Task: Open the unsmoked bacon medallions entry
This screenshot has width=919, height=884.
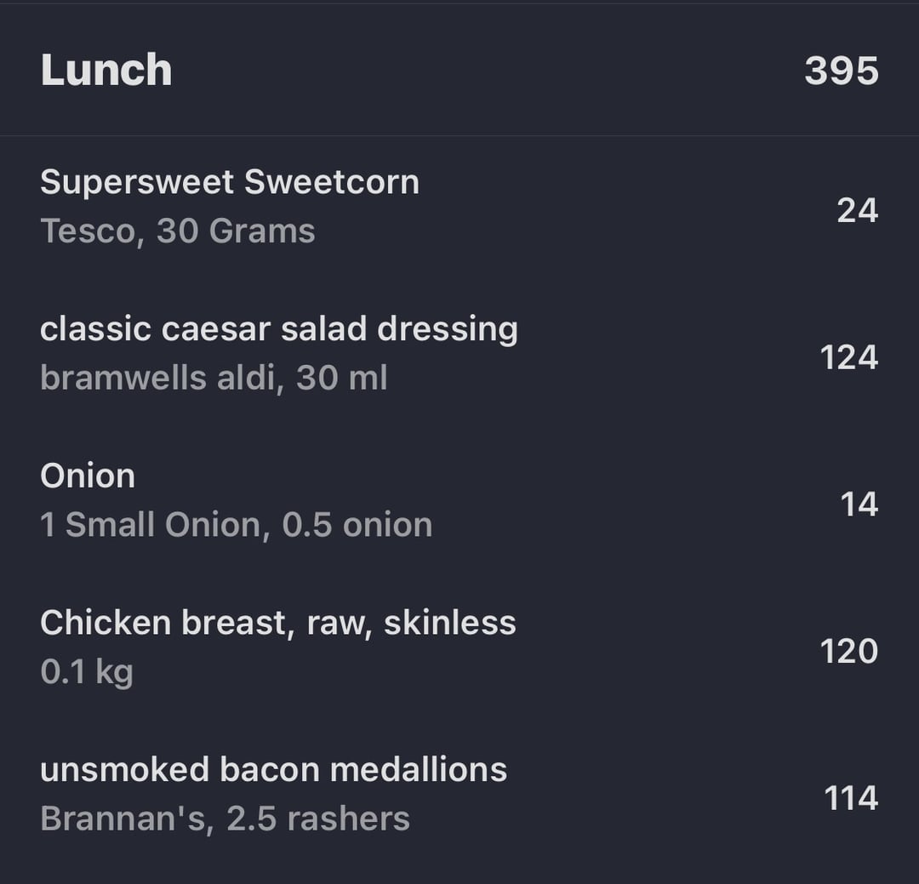Action: (x=274, y=770)
